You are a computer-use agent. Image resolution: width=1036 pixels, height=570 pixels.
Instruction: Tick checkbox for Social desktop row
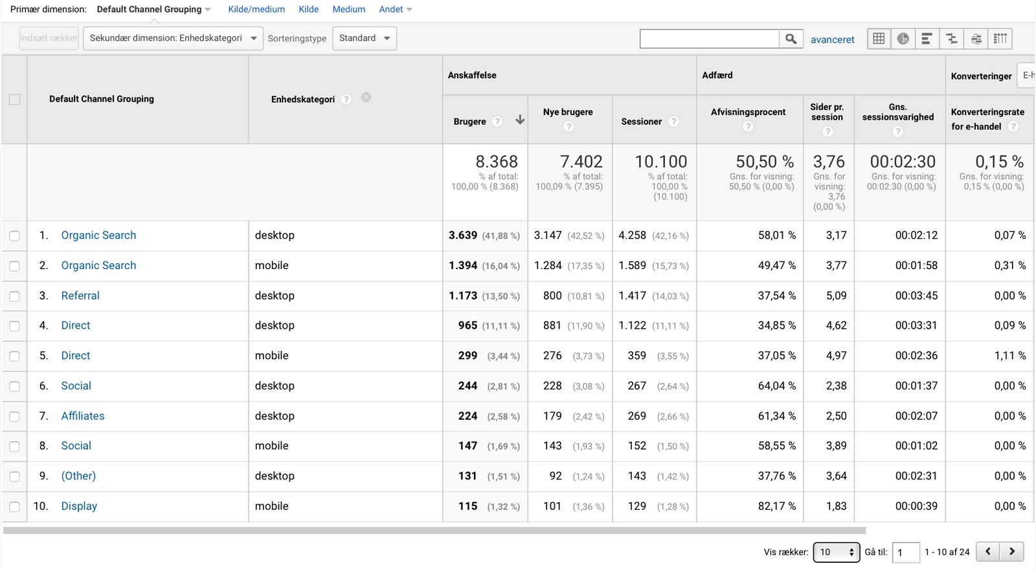[14, 386]
